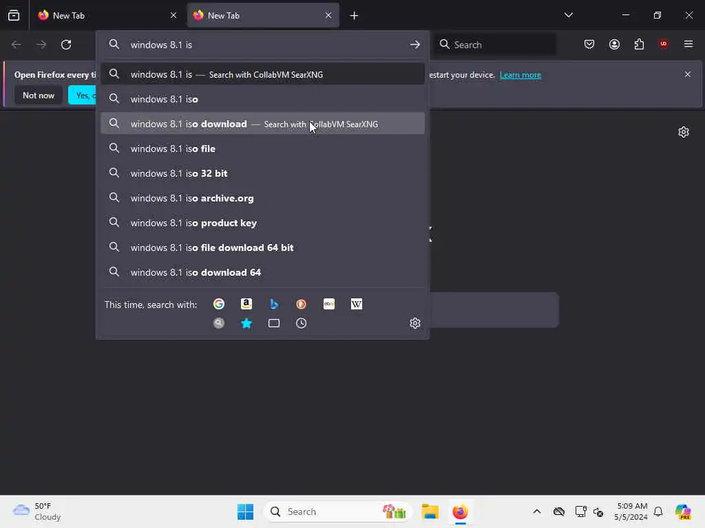Dismiss the Firefox startup notification bar
Image resolution: width=705 pixels, height=528 pixels.
pos(688,74)
